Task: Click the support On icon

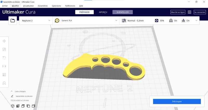Action: (x=171, y=20)
